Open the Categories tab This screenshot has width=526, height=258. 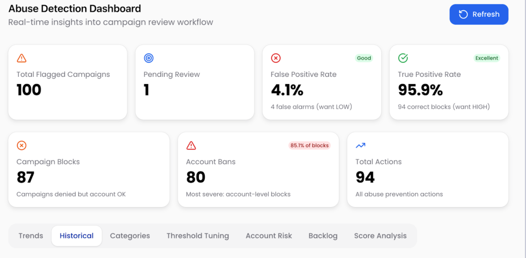[130, 236]
